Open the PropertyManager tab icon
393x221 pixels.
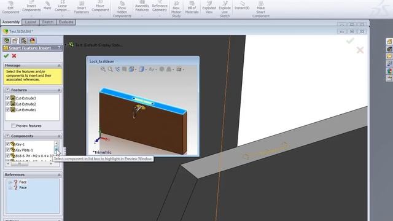tap(15, 41)
